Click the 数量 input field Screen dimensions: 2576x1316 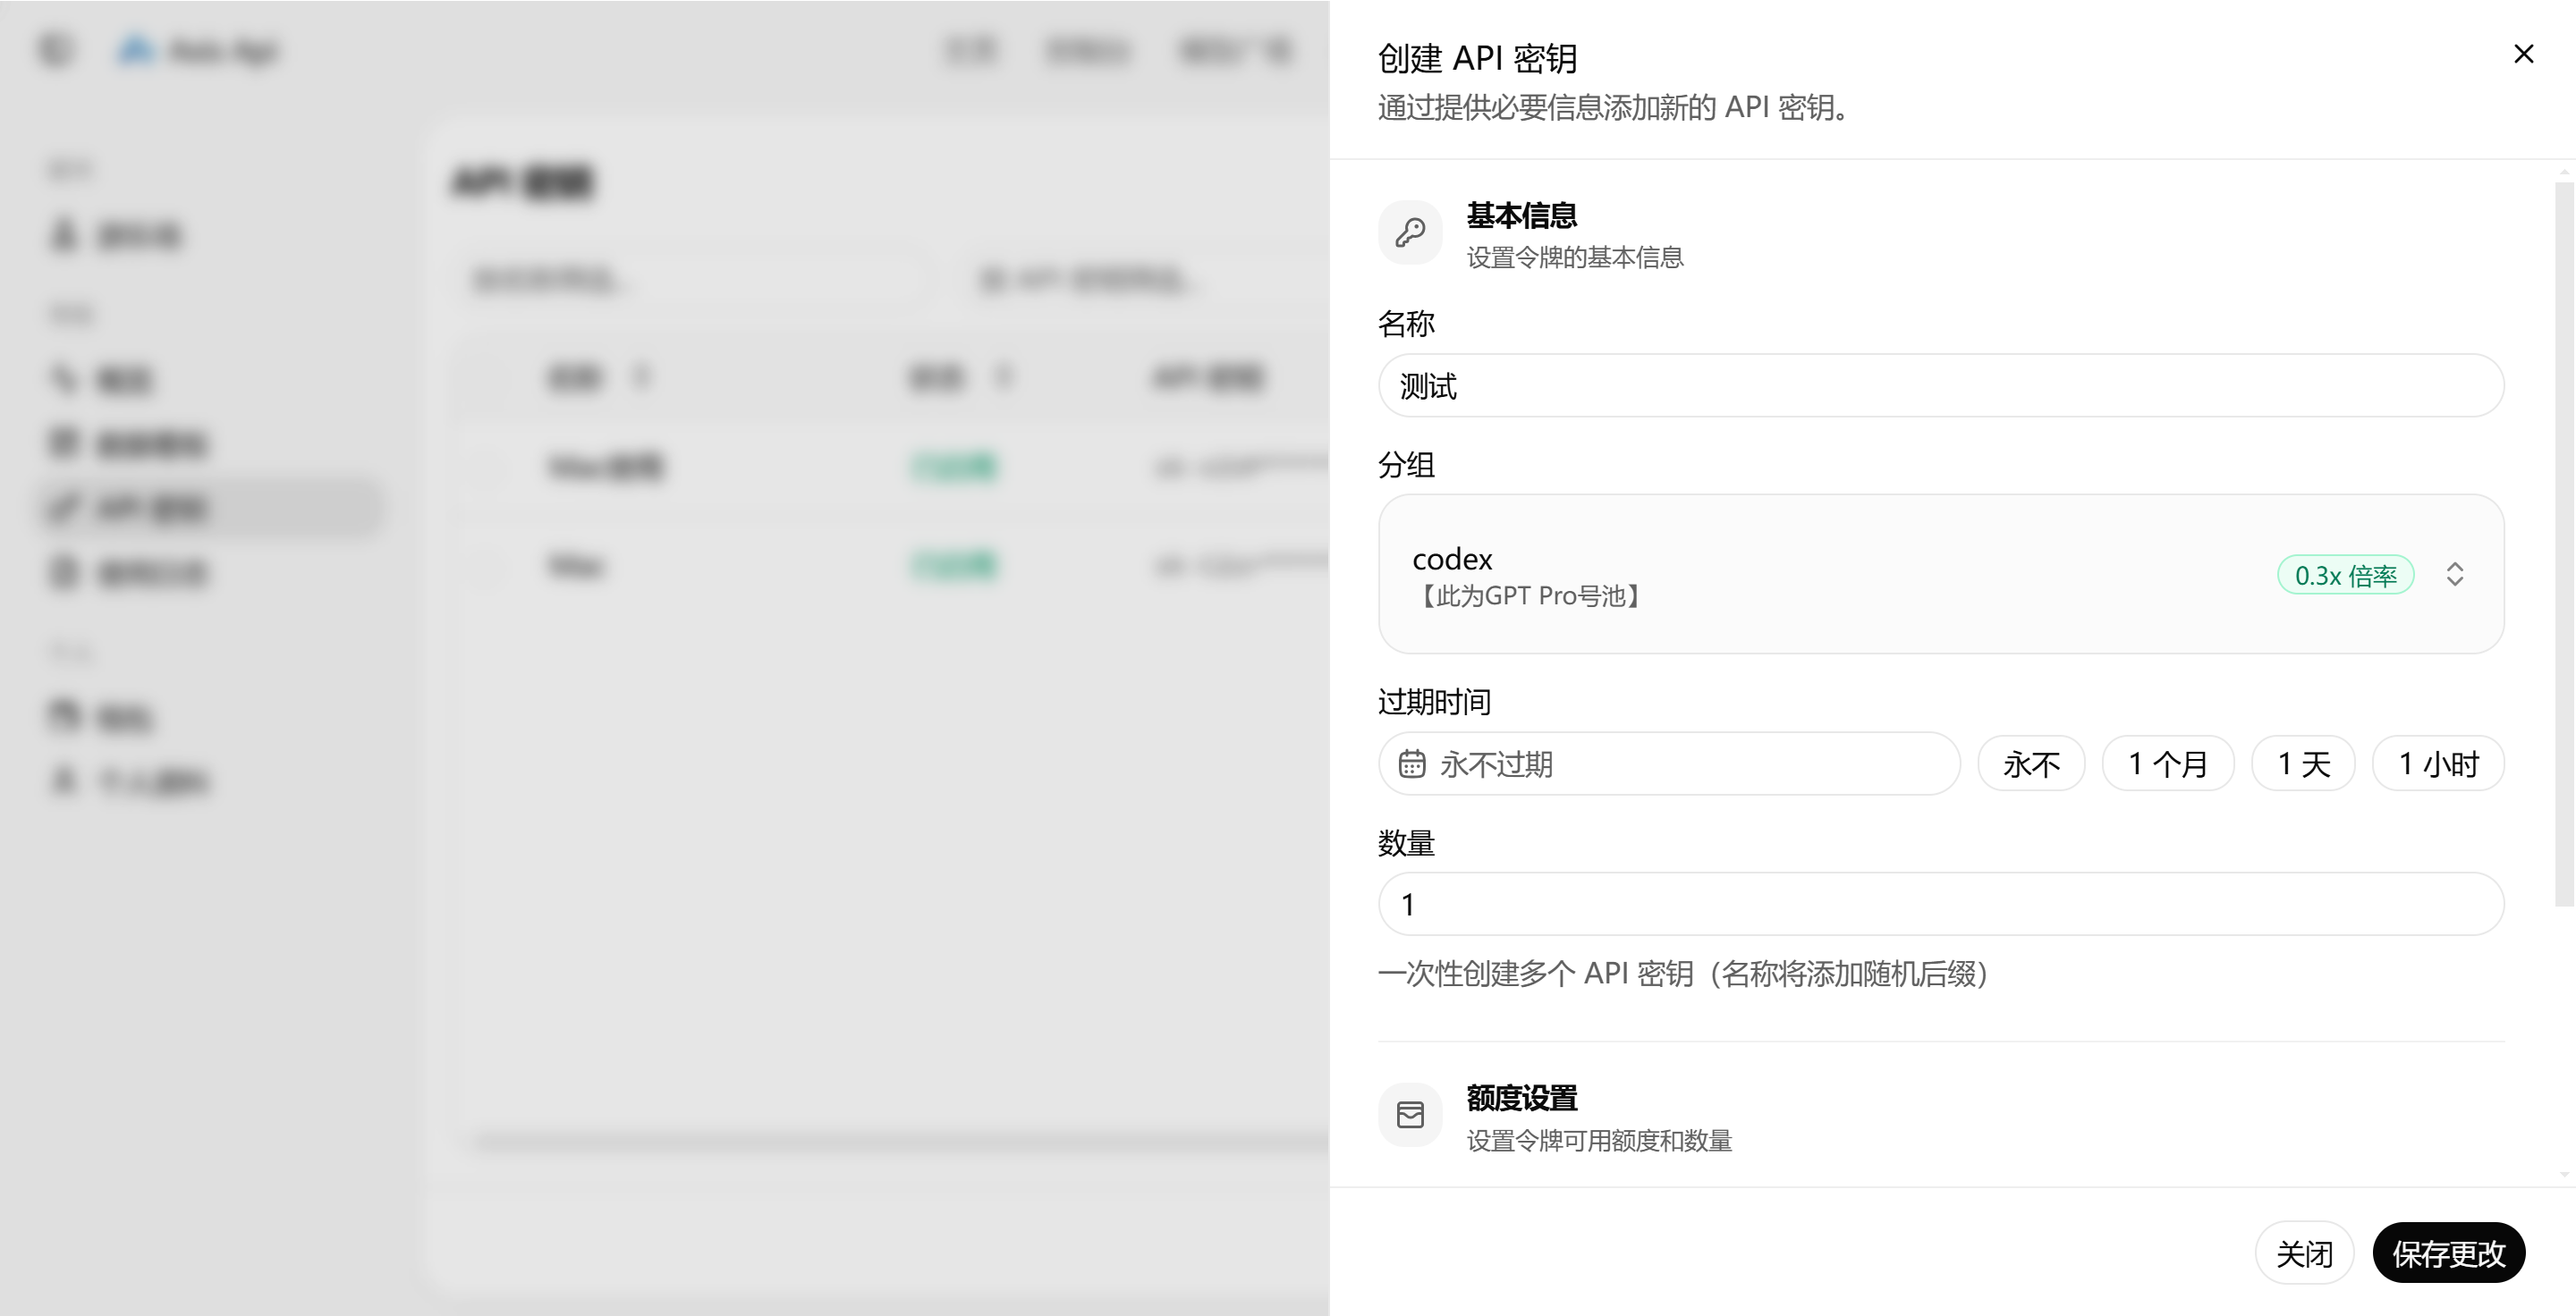(1940, 906)
